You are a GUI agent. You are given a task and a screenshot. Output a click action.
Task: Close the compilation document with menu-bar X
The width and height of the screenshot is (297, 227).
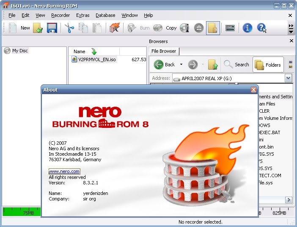click(x=290, y=16)
